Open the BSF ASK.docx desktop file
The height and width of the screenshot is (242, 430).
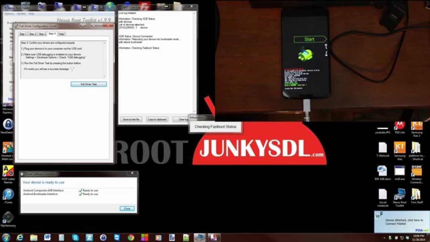tap(383, 173)
